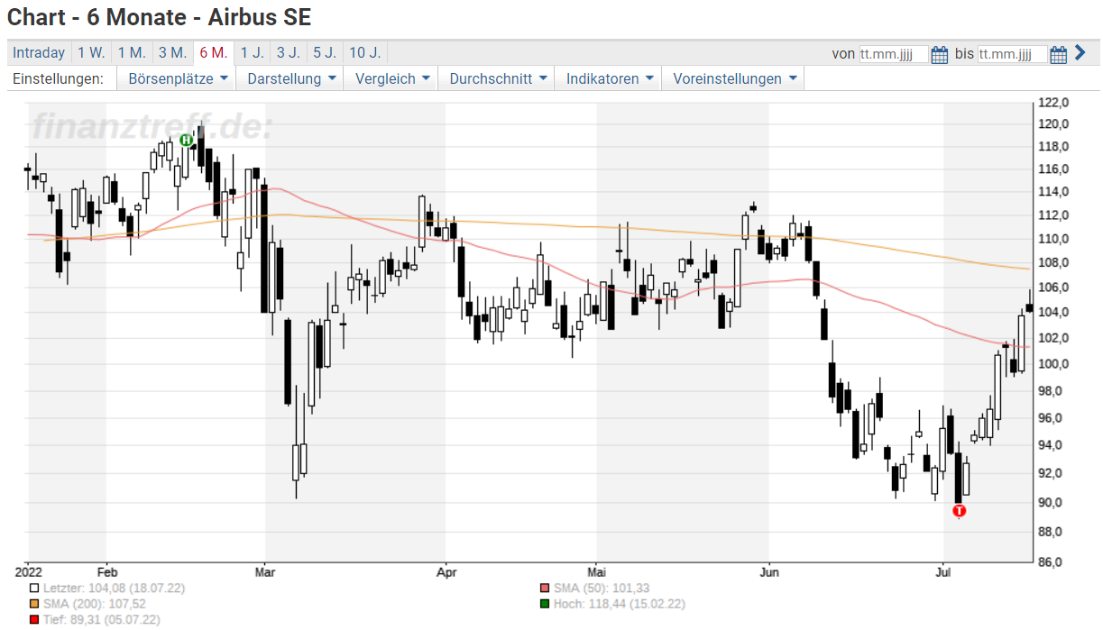Click the 'Einstellungen:' label
The width and height of the screenshot is (1103, 630).
pyautogui.click(x=58, y=78)
